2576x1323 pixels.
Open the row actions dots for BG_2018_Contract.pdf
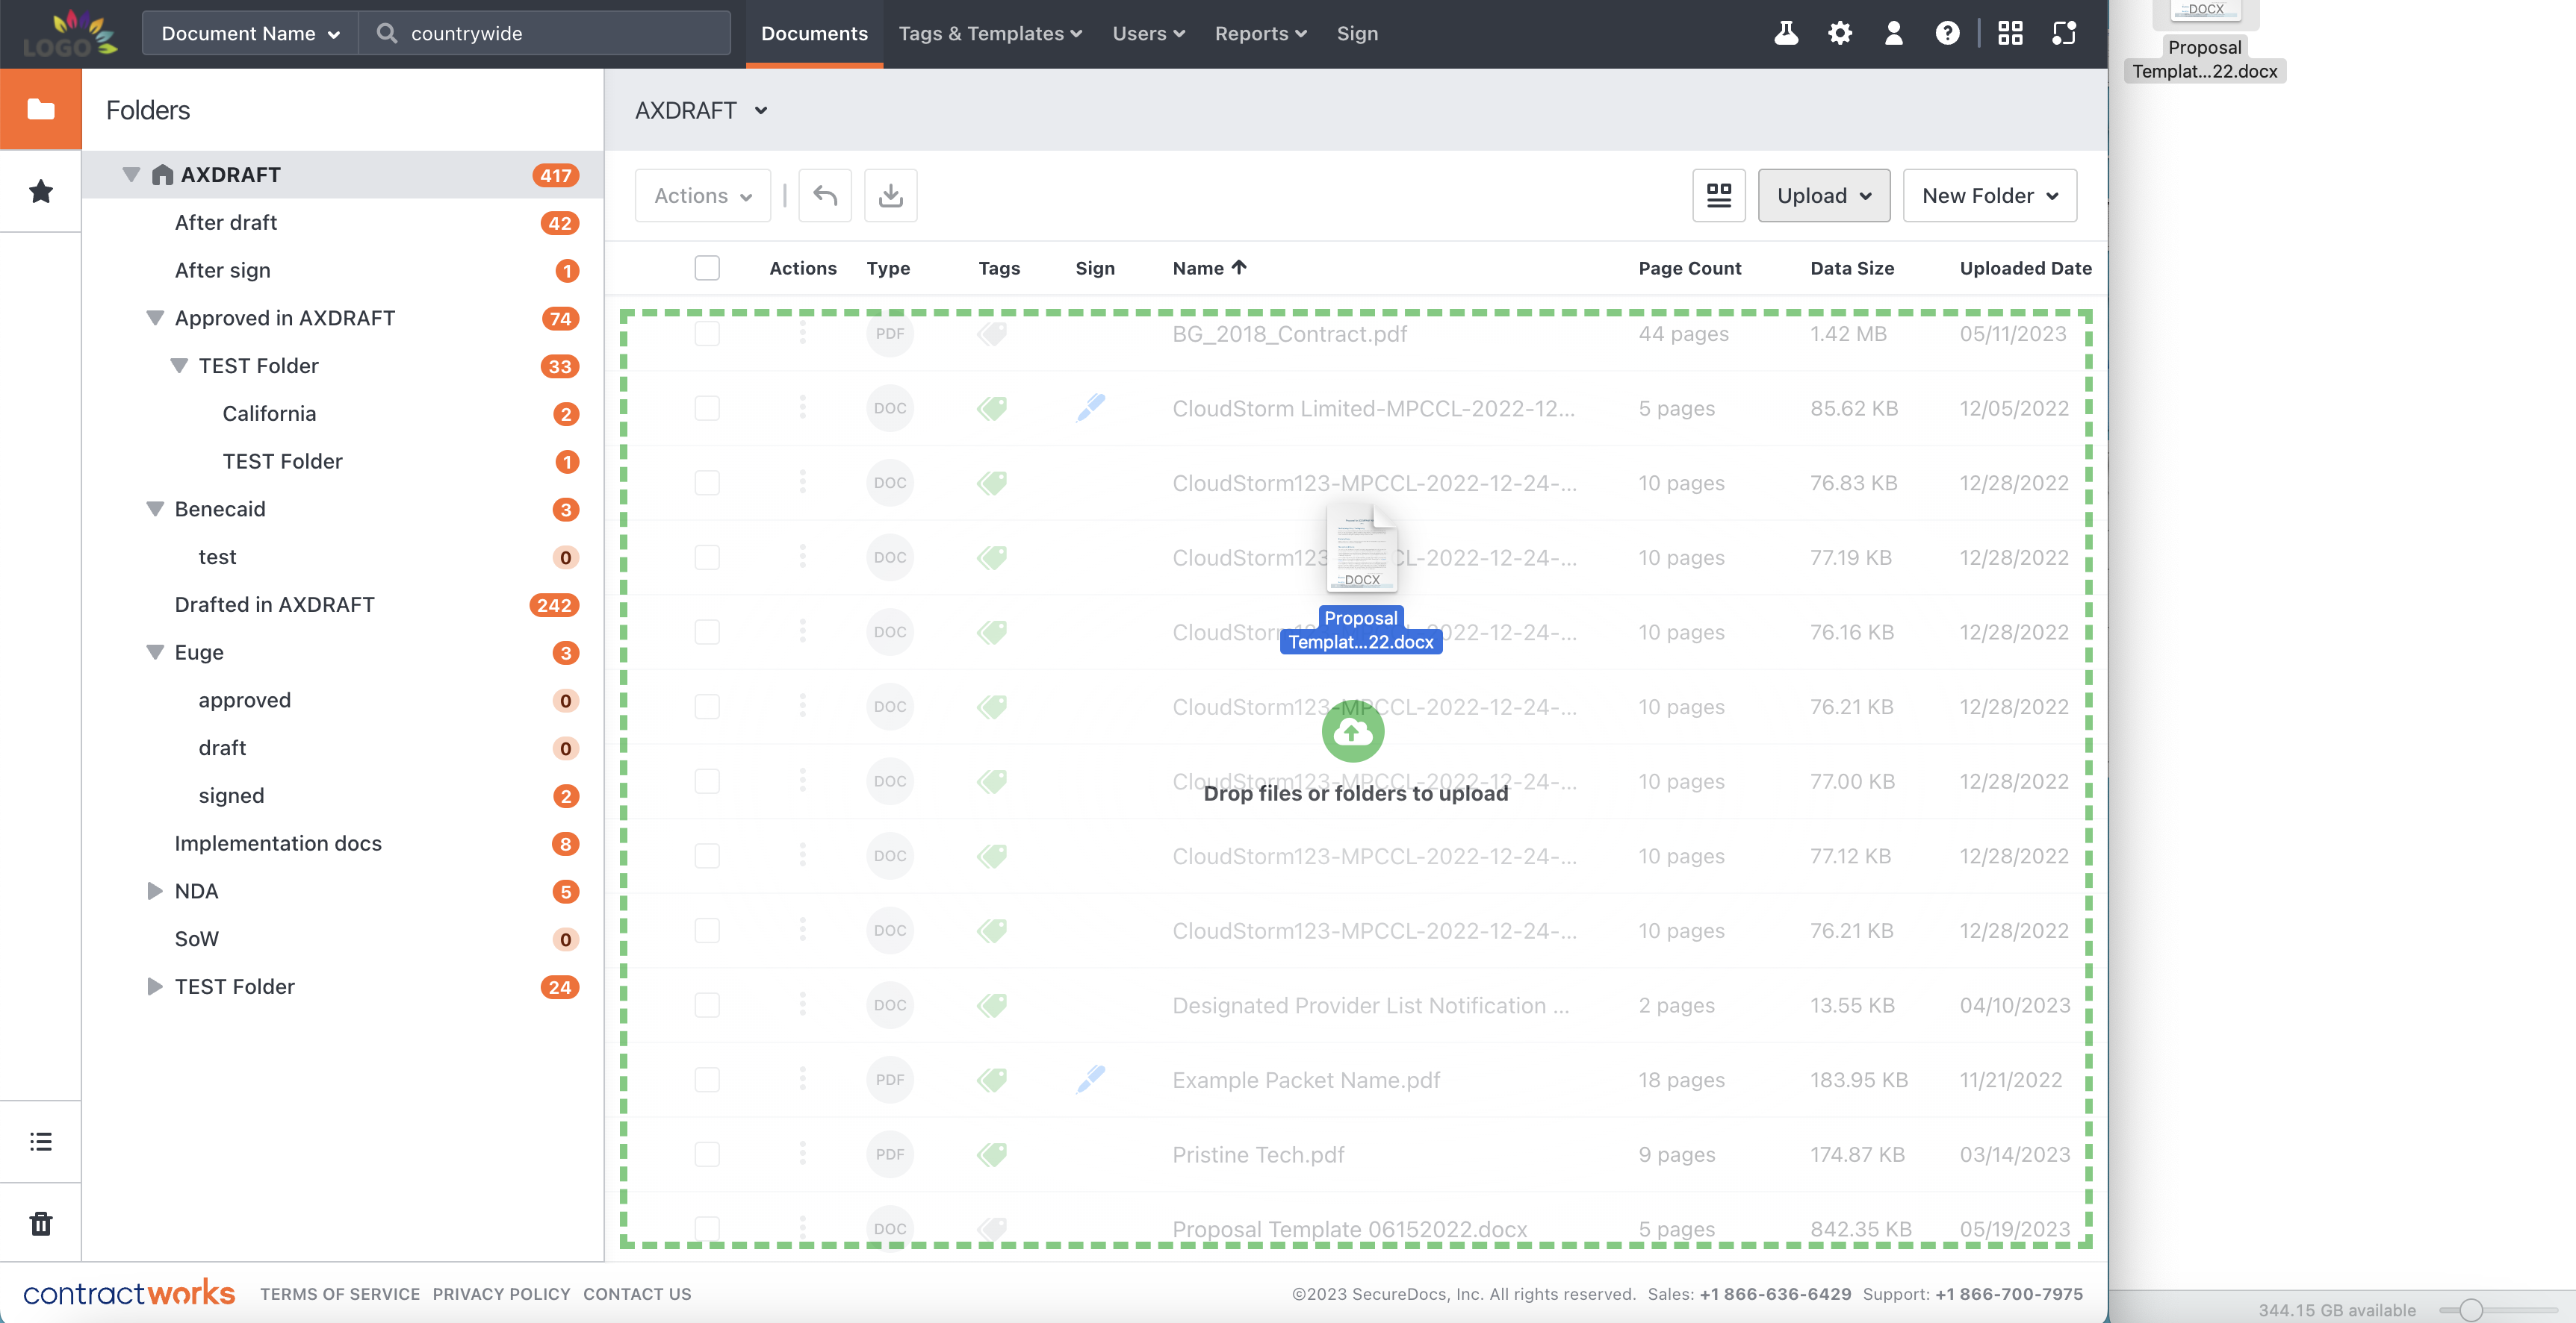point(802,333)
